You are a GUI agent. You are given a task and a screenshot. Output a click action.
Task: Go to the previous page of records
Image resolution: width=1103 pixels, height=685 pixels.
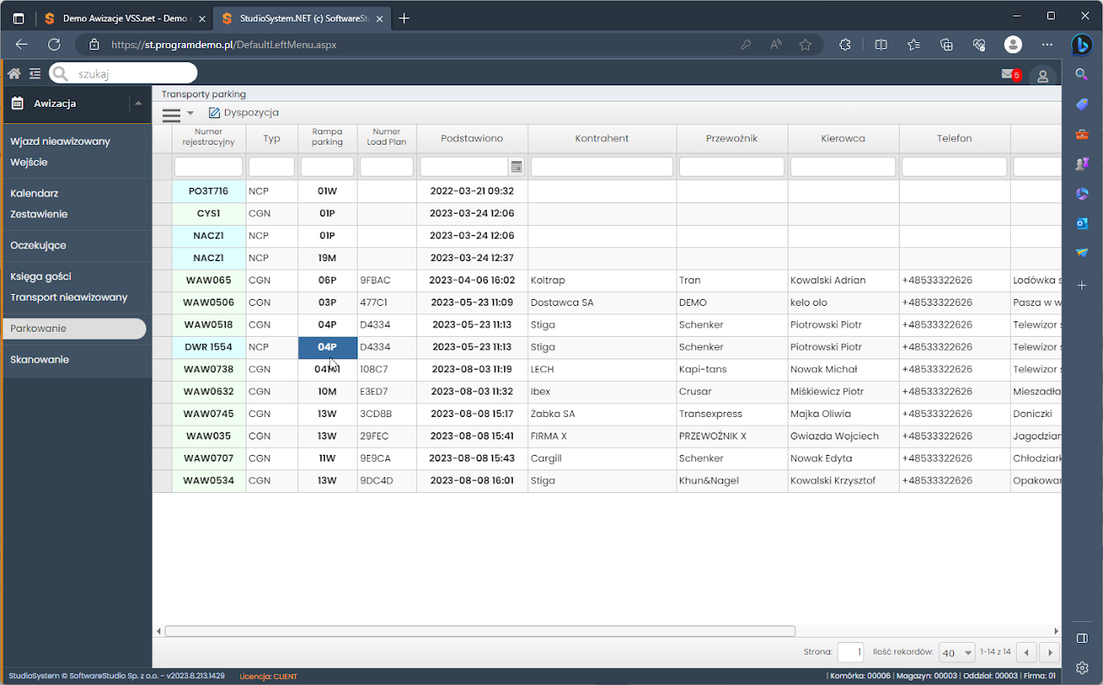1025,652
